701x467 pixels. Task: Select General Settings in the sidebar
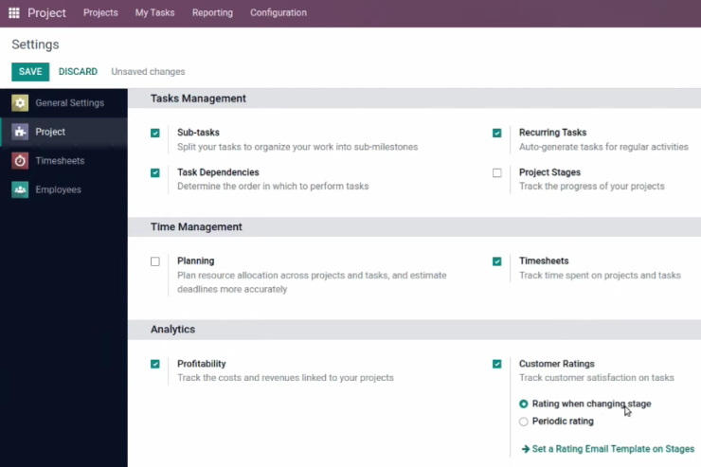click(x=70, y=103)
